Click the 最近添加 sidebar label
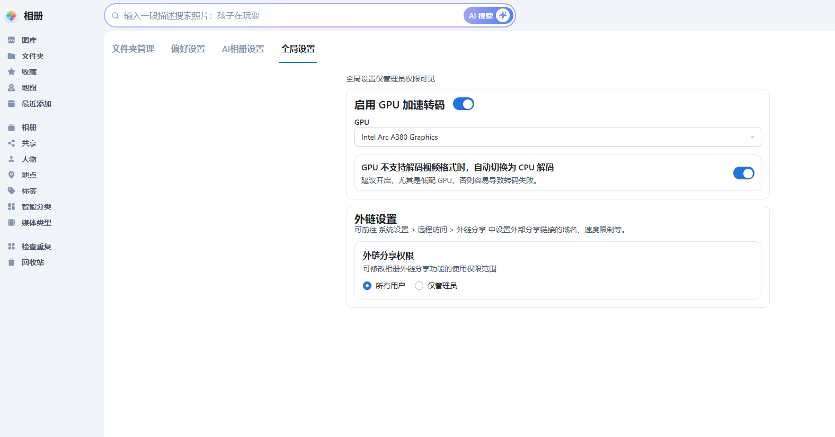Screen dimensions: 835x437 click(x=37, y=104)
